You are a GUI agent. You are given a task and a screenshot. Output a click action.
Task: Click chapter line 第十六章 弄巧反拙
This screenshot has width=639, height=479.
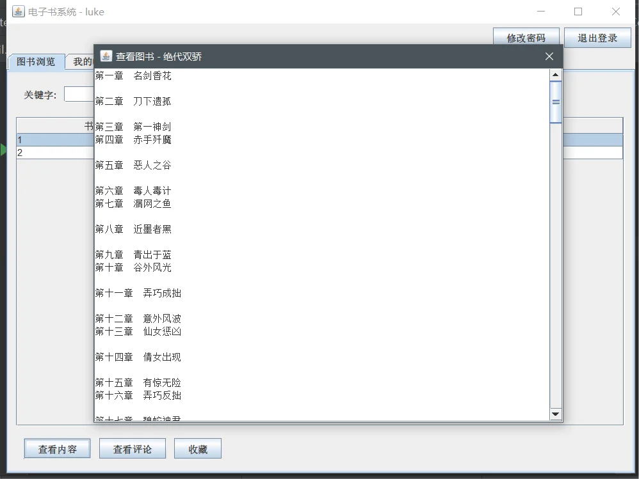pyautogui.click(x=138, y=395)
